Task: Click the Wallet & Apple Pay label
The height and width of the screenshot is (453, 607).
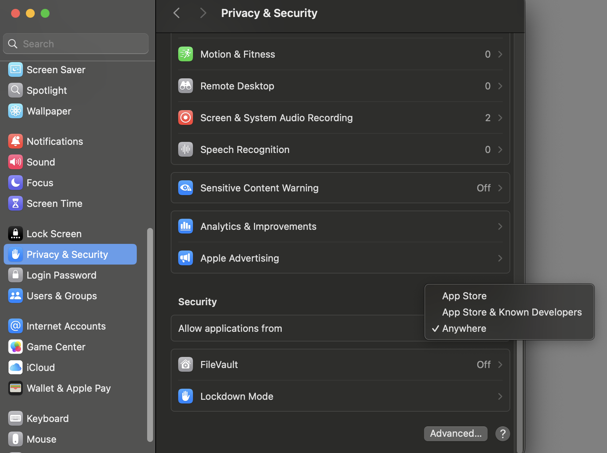Action: (69, 388)
